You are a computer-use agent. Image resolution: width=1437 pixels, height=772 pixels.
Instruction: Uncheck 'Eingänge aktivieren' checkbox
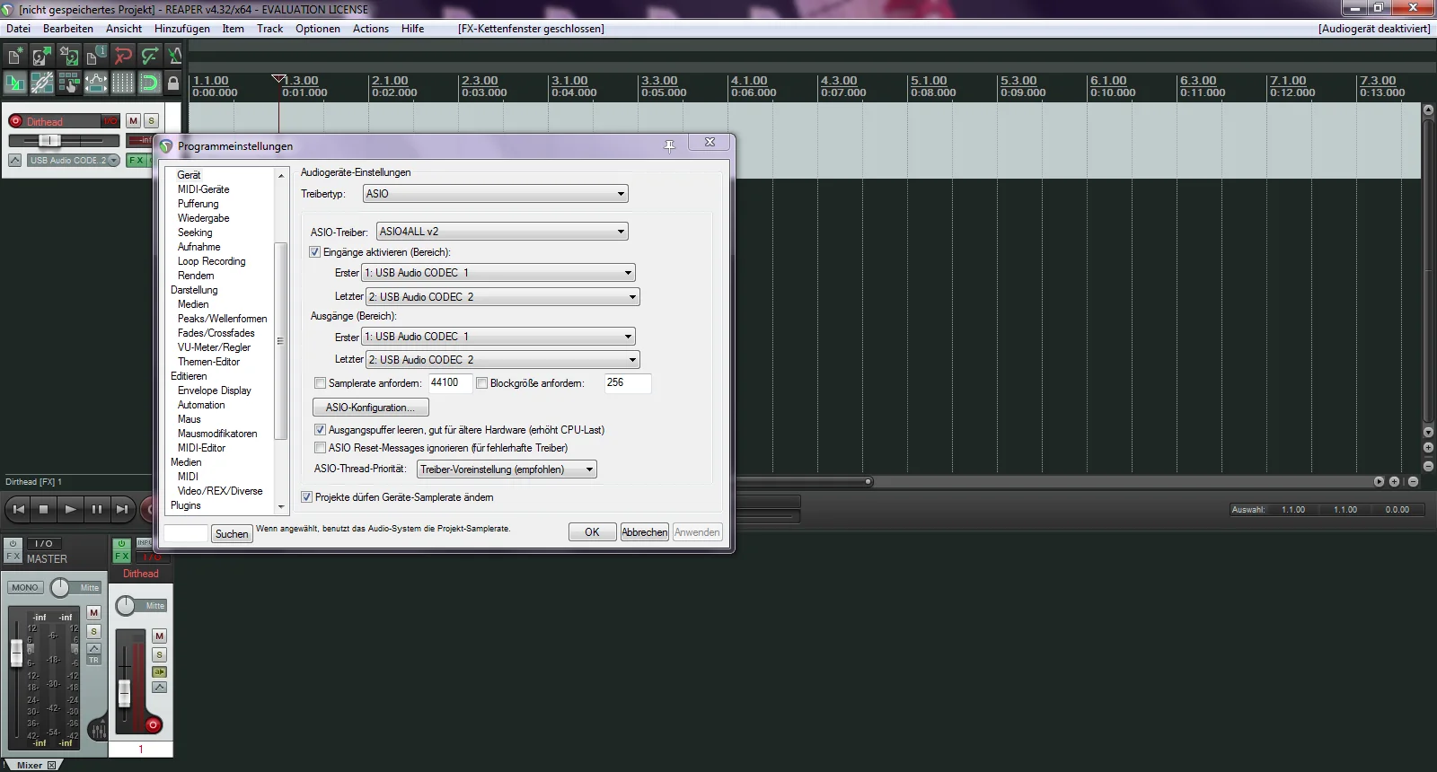click(314, 252)
